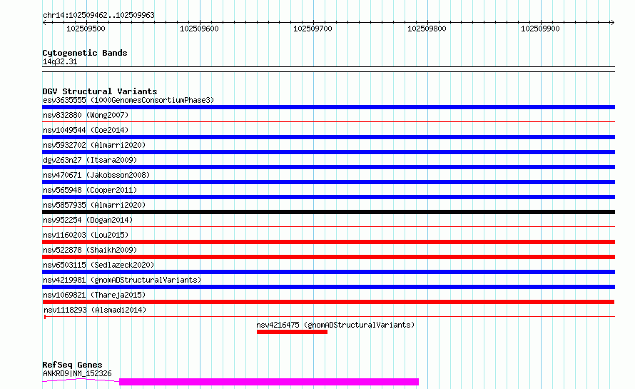Click ruler position 102509600

coord(199,29)
